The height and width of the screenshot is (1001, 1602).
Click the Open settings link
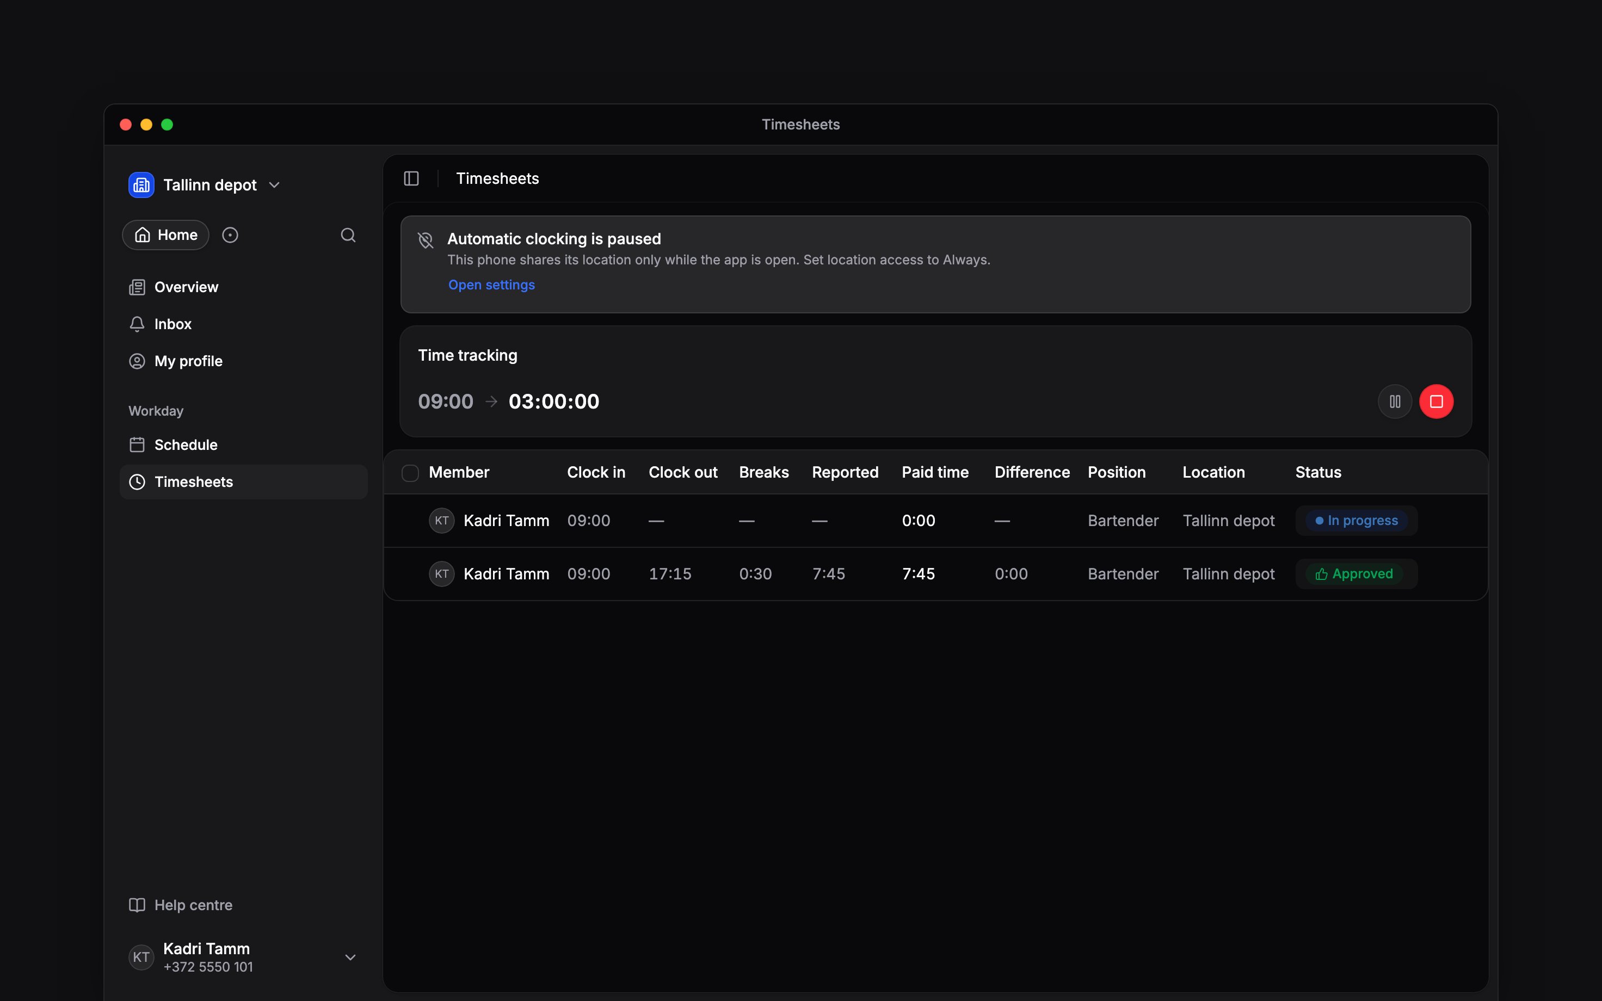coord(491,285)
